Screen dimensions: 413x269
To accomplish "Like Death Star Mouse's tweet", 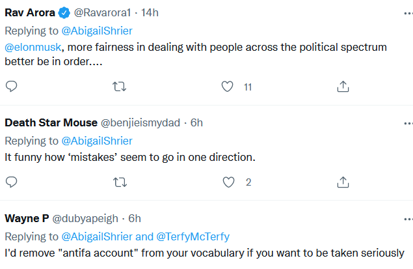I will coord(228,182).
